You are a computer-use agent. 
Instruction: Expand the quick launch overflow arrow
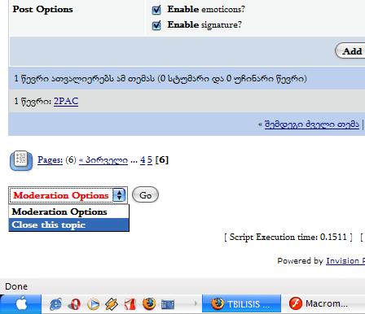tap(196, 303)
